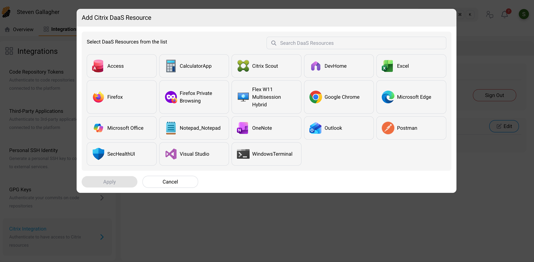This screenshot has width=534, height=262.
Task: Select the Microsoft Edge resource label
Action: click(414, 97)
